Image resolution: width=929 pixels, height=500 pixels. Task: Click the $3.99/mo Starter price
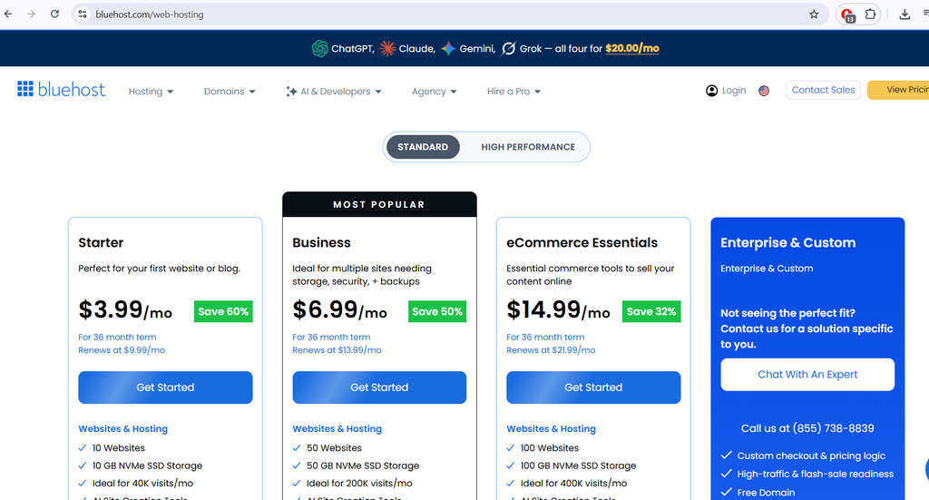(125, 309)
